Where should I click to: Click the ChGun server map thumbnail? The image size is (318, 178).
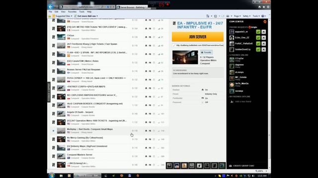click(x=61, y=37)
